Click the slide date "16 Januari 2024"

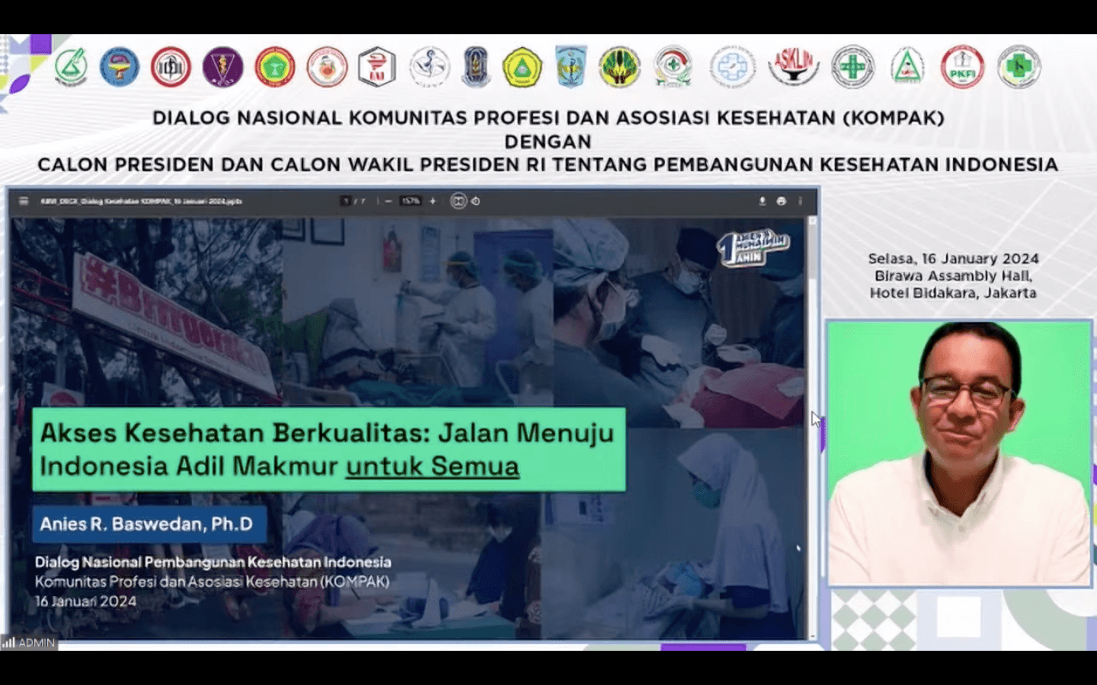click(x=86, y=601)
